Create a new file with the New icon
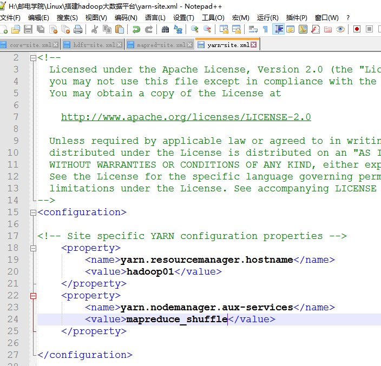The image size is (381, 366). click(4, 29)
